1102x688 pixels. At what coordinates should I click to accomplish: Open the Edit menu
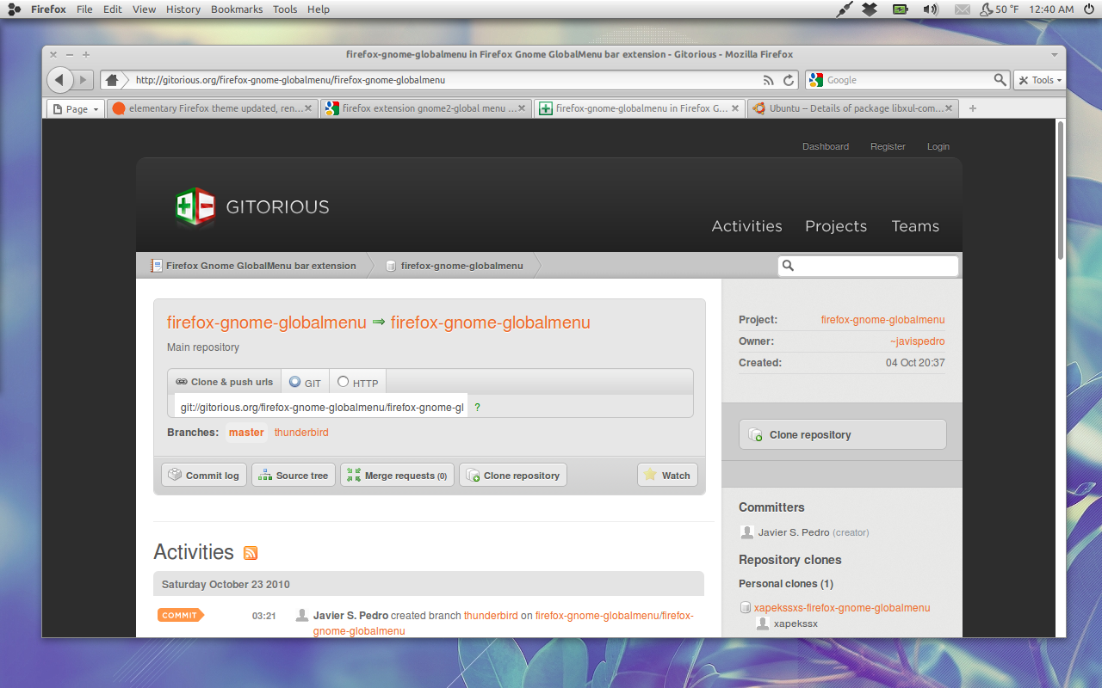click(x=113, y=9)
